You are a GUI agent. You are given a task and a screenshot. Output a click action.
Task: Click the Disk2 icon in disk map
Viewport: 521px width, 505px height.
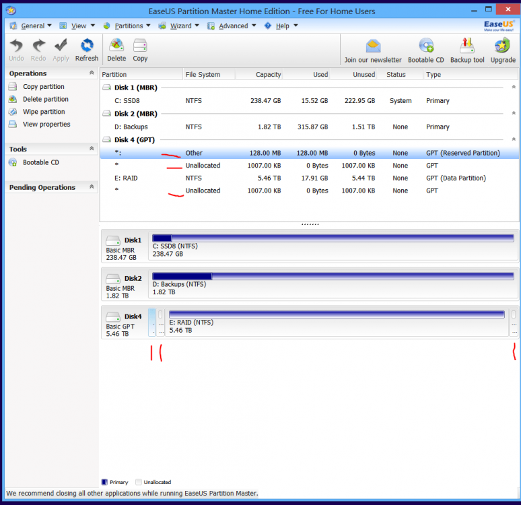(x=113, y=279)
